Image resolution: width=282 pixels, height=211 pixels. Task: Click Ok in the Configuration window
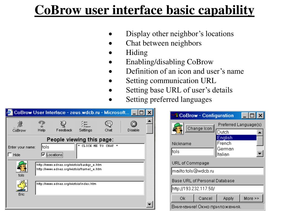click(183, 198)
